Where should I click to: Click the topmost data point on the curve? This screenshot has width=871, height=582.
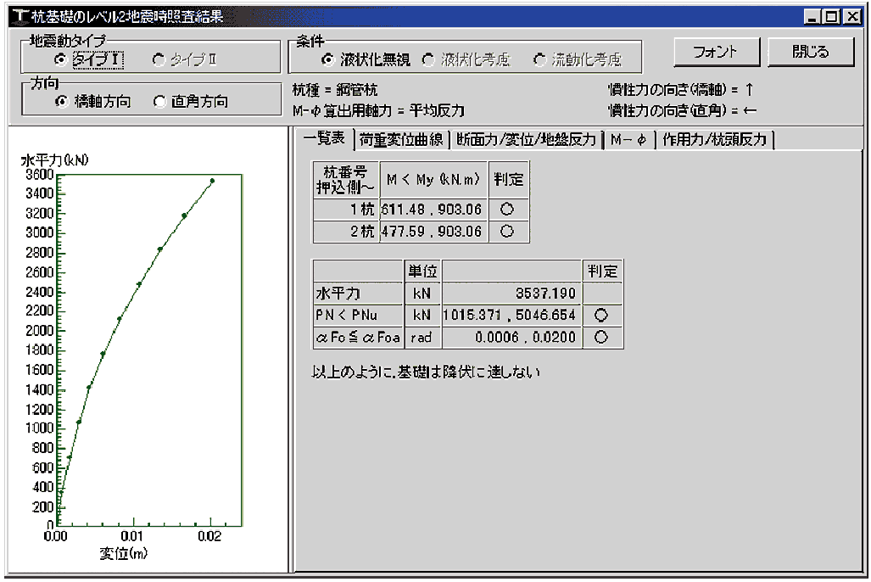[x=212, y=182]
